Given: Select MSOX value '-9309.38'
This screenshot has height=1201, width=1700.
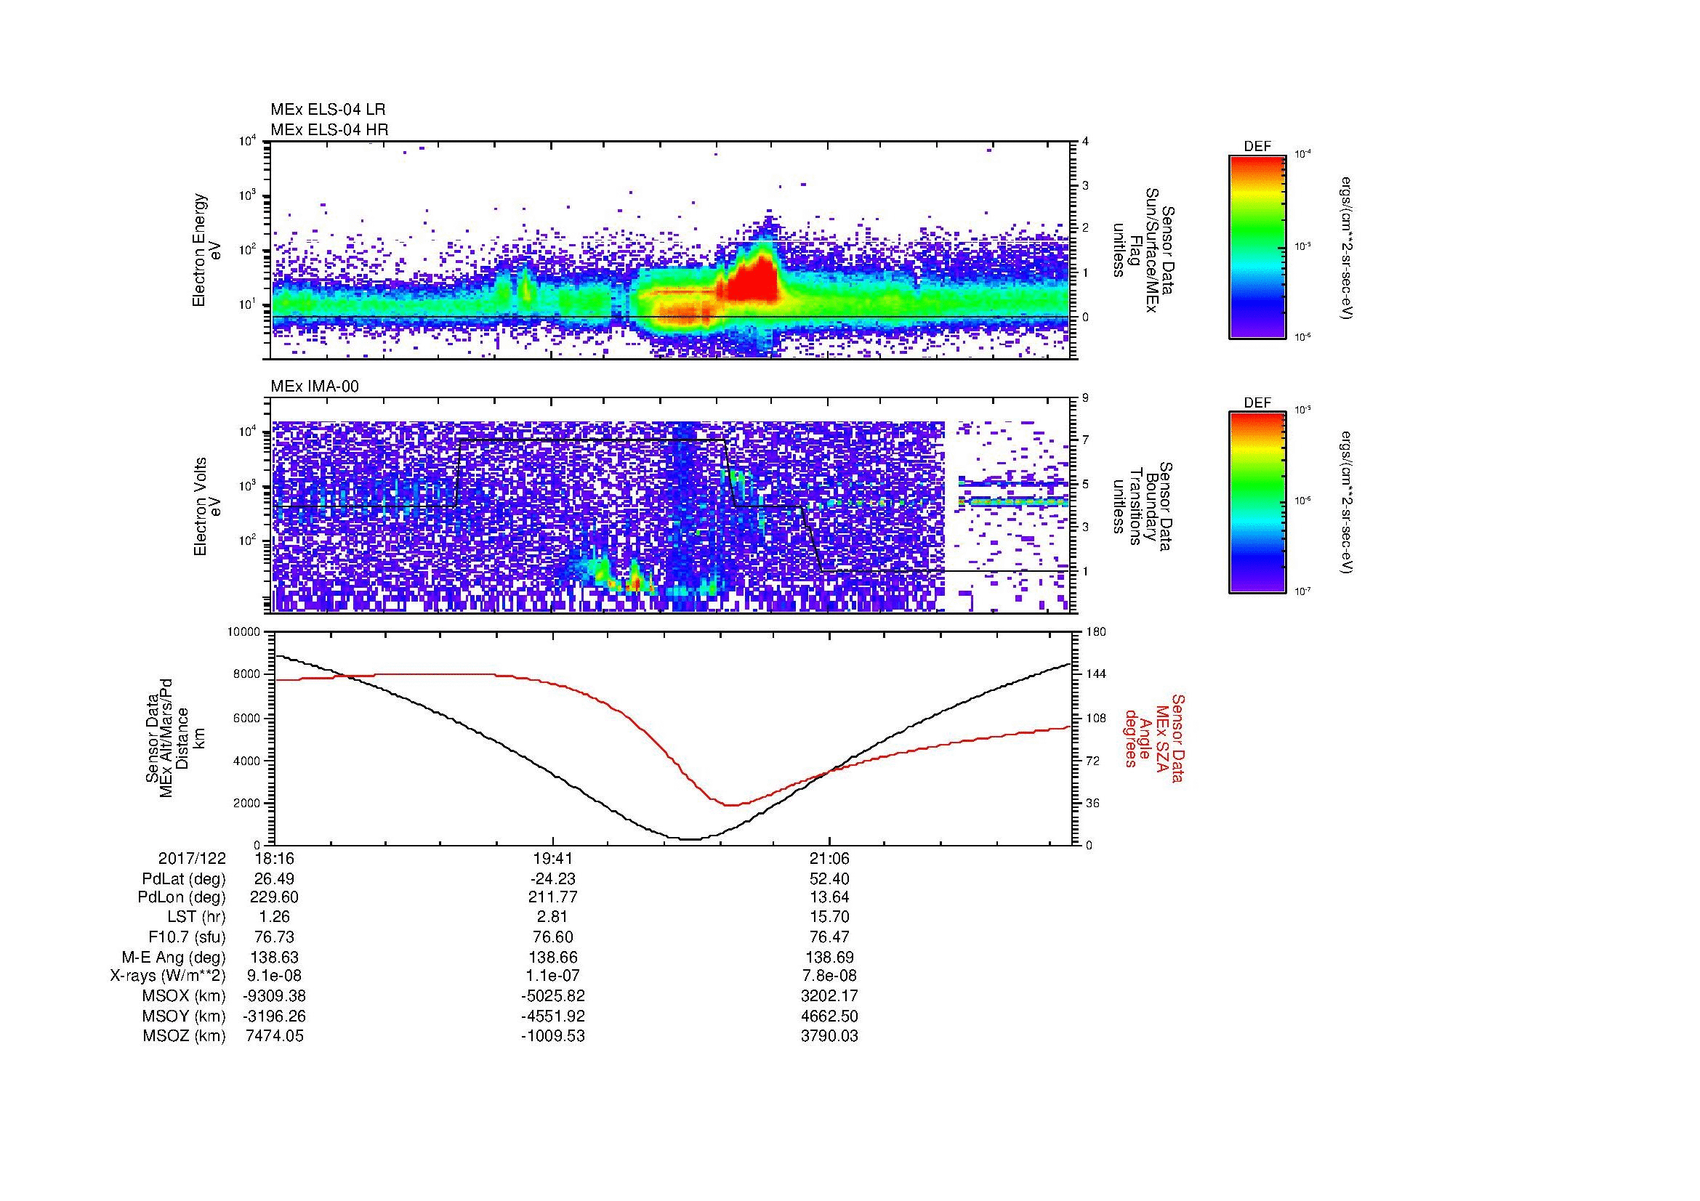Looking at the screenshot, I should point(274,997).
